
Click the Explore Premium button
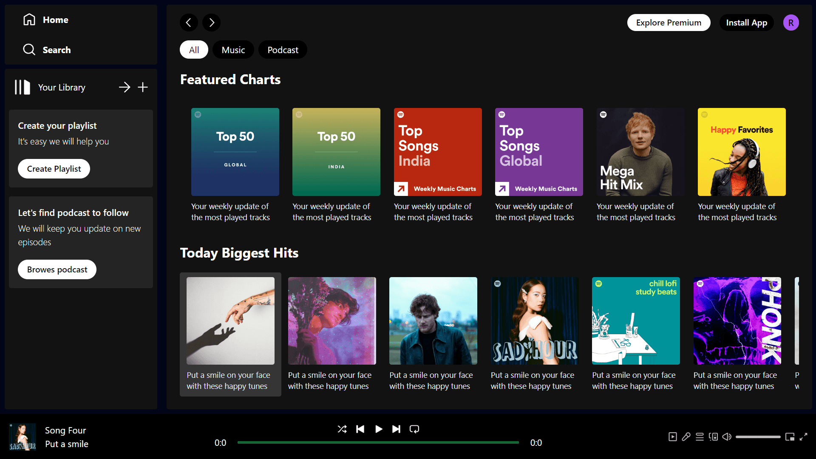(x=669, y=23)
